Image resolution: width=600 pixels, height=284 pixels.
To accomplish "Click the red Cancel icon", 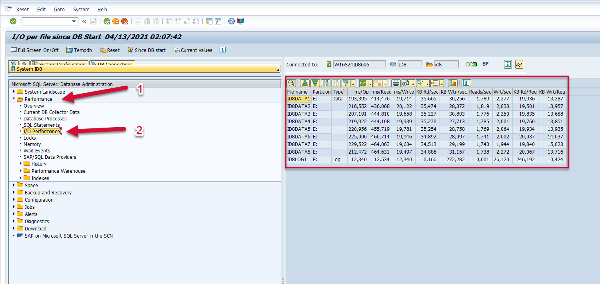I will click(x=124, y=21).
